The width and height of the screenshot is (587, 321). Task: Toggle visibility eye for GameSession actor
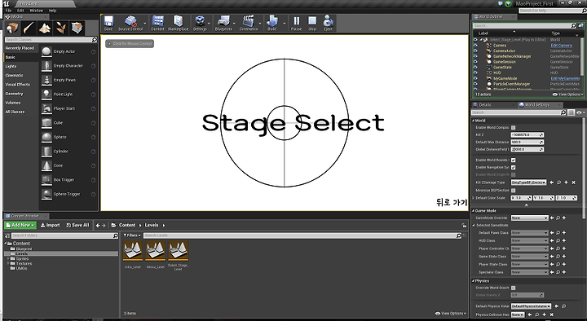(475, 62)
